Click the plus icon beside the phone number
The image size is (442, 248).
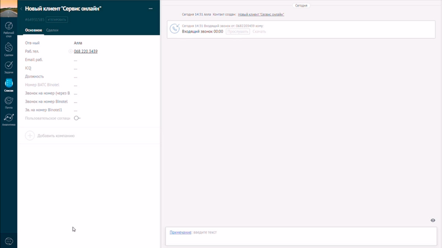70,51
